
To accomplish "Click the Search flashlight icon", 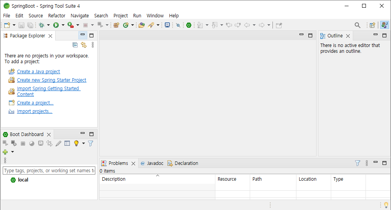I will pyautogui.click(x=151, y=25).
